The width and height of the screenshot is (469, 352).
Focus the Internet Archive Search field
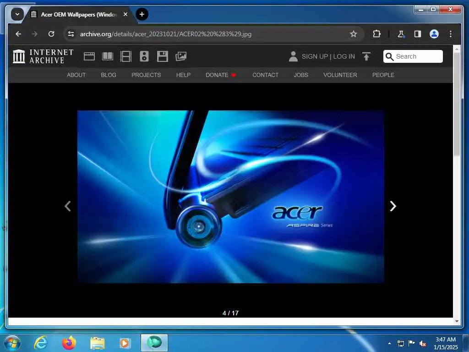coord(413,56)
